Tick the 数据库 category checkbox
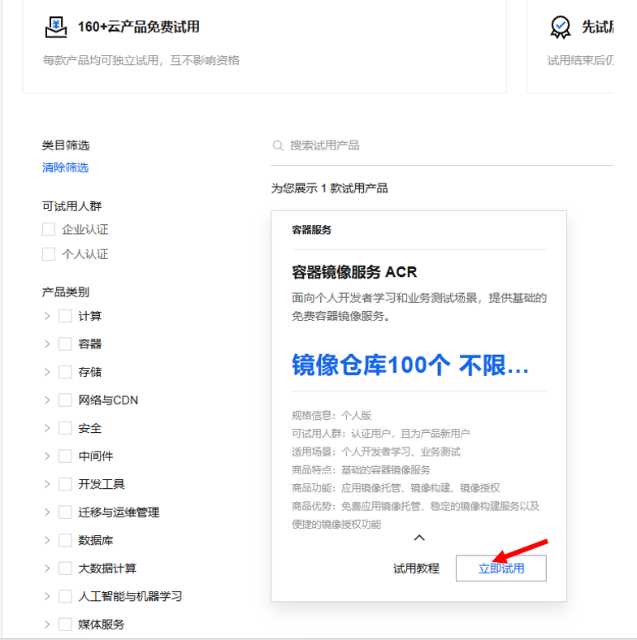Image resolution: width=637 pixels, height=640 pixels. tap(65, 540)
